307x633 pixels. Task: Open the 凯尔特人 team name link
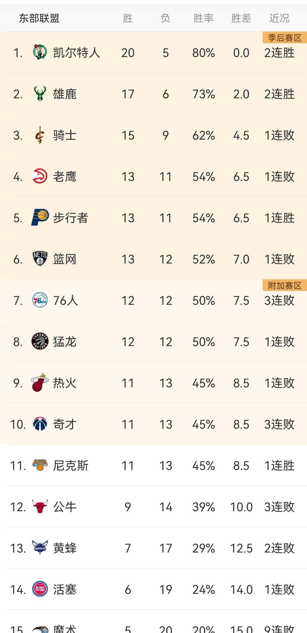point(76,53)
